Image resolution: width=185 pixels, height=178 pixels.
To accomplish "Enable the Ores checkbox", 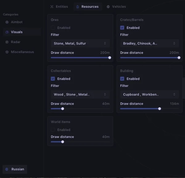I will click(53, 28).
